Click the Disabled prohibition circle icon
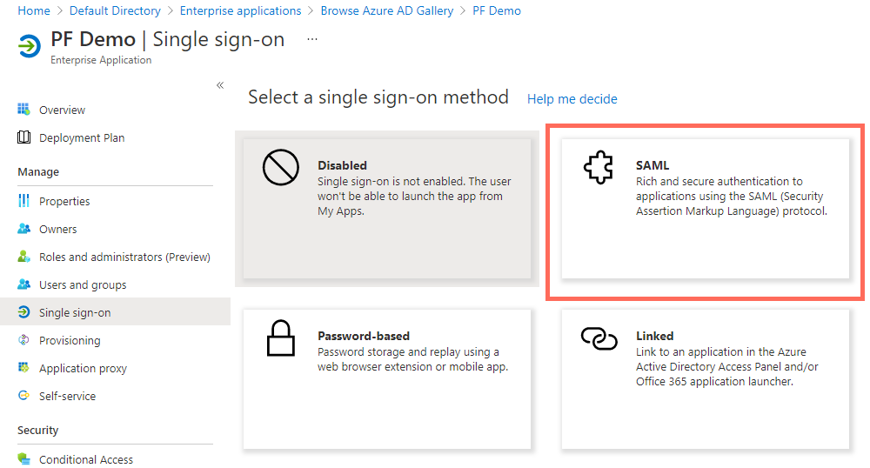This screenshot has width=870, height=468. pos(281,167)
